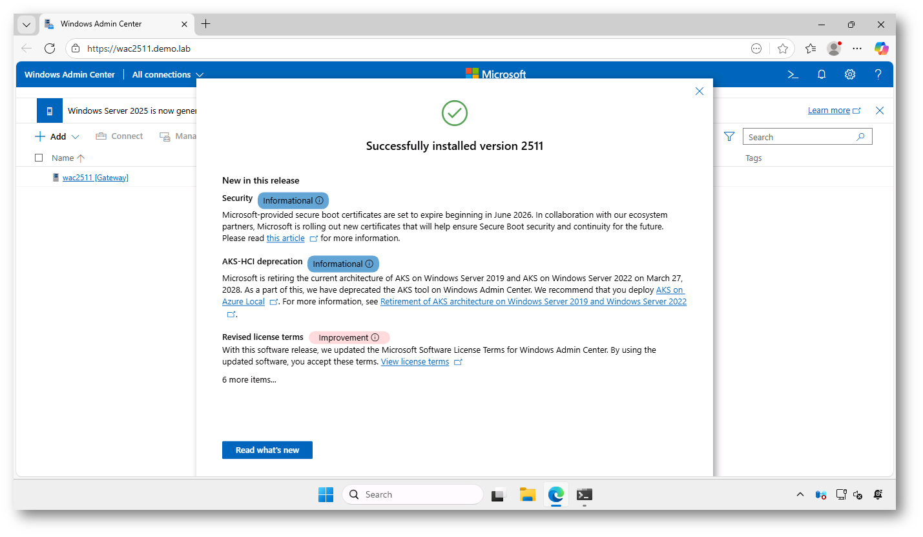Open Terminal from the Windows taskbar
This screenshot has height=537, width=923.
[x=584, y=494]
